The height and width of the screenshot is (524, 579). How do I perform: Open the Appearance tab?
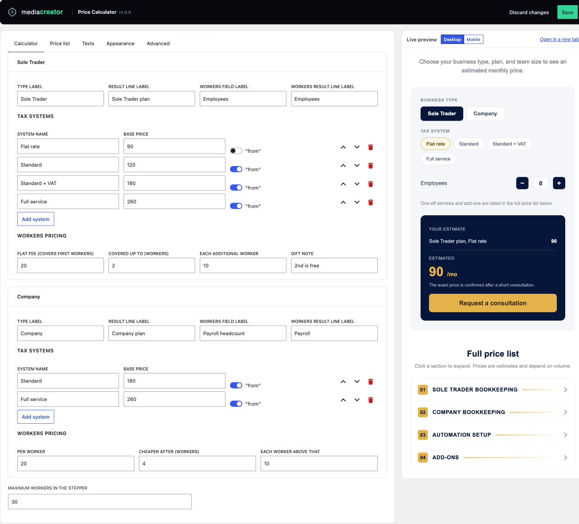pyautogui.click(x=121, y=44)
